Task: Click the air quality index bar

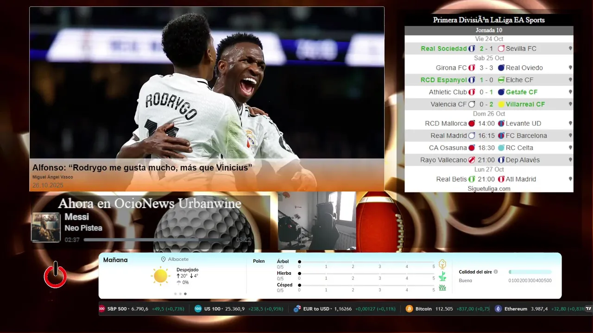Action: point(530,272)
